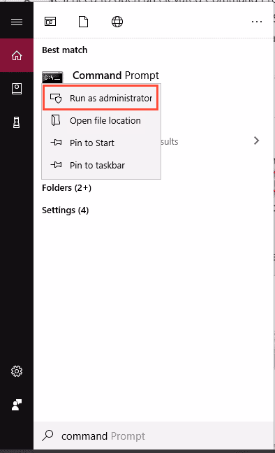
Task: Click the search box containing command
Action: tap(154, 436)
